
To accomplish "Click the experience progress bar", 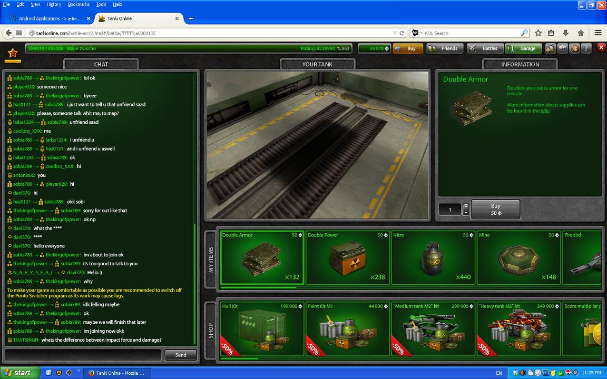I will pos(189,48).
